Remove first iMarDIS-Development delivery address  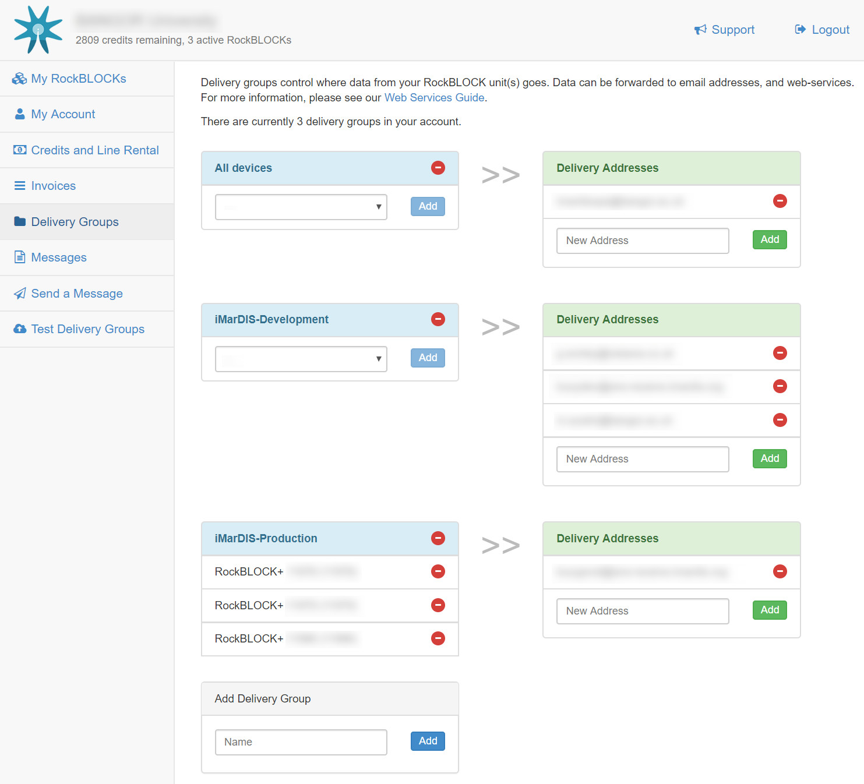[x=780, y=353]
